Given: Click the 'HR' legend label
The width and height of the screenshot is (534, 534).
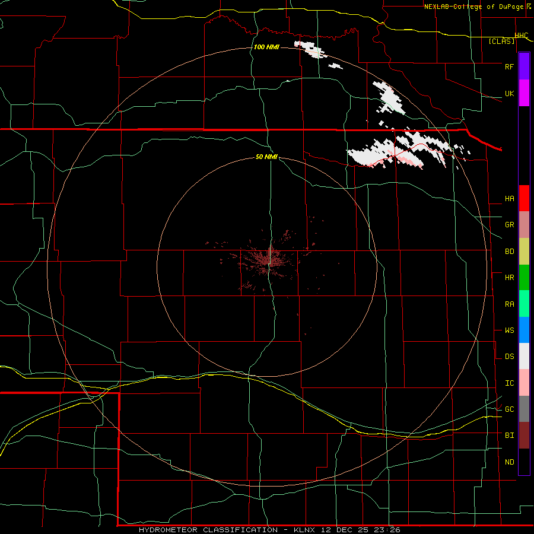Looking at the screenshot, I should coord(509,278).
